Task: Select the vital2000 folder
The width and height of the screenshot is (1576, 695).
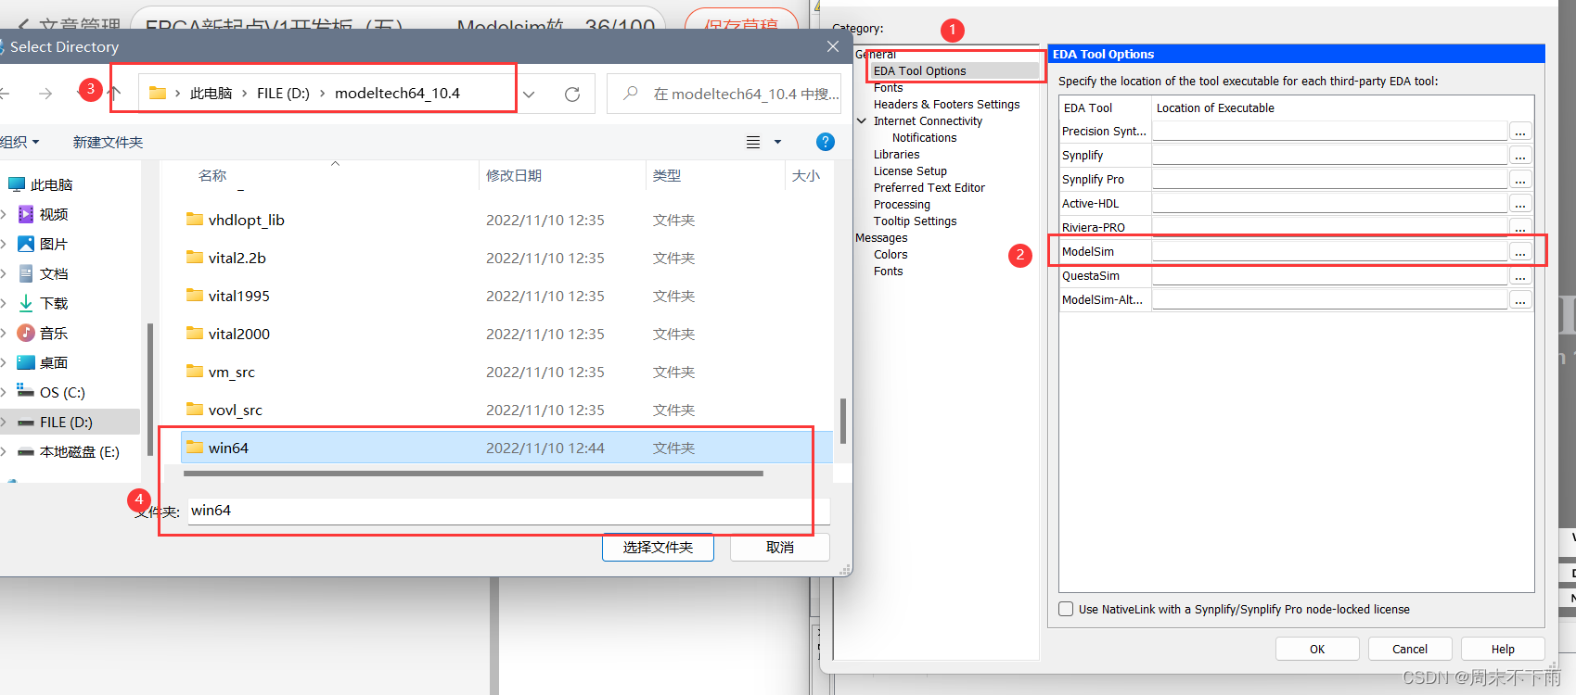Action: point(238,334)
